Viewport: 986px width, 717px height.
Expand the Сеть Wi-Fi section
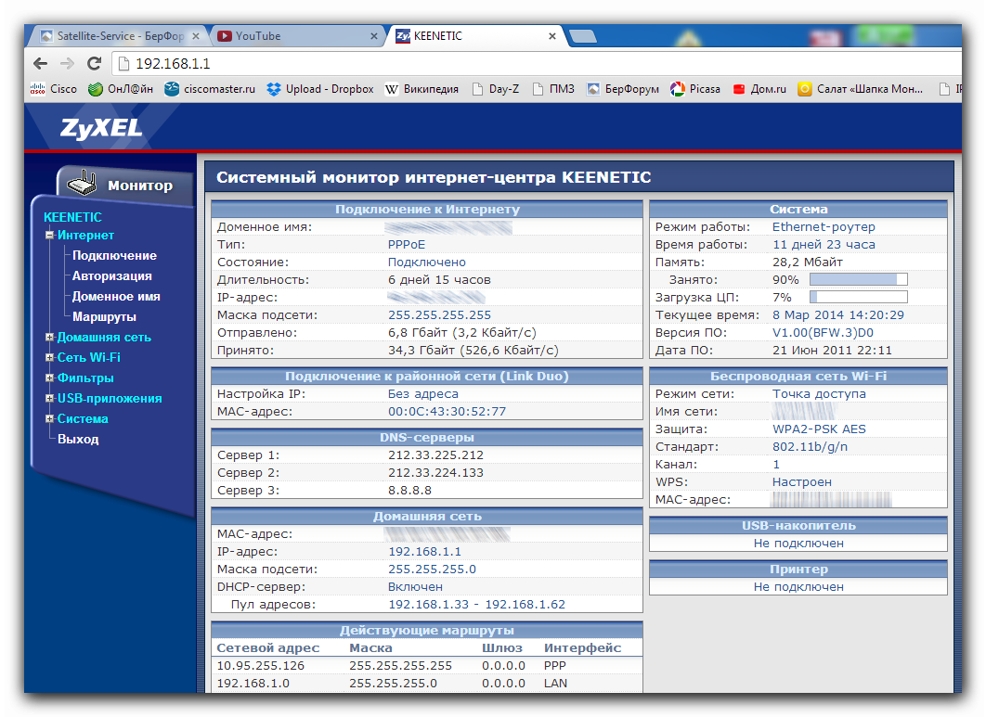click(49, 358)
